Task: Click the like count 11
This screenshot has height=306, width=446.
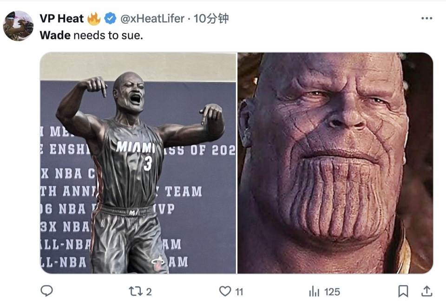Action: pyautogui.click(x=239, y=292)
